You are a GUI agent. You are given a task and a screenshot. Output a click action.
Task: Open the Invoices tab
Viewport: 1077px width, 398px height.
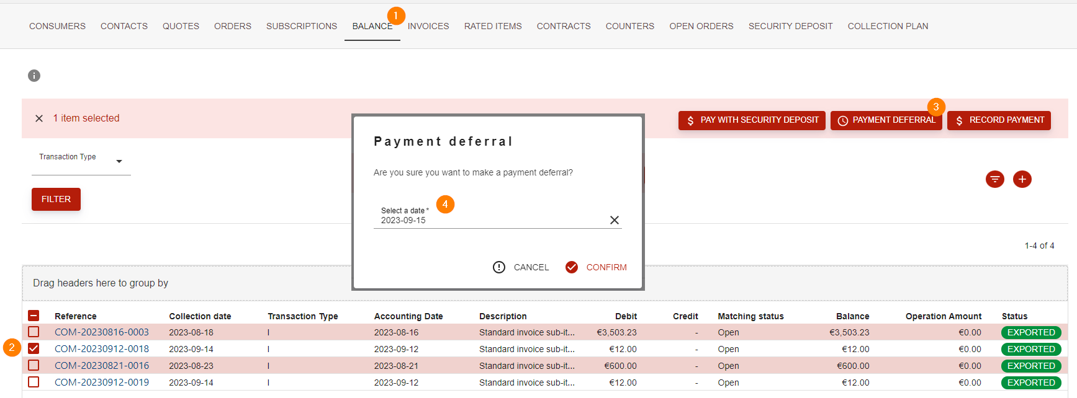tap(428, 26)
